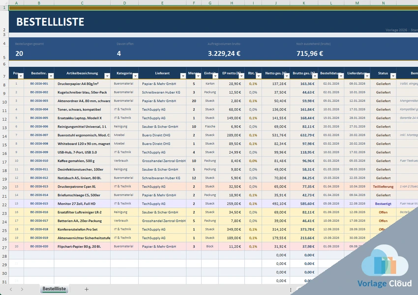Click the sheet tab bar options dots

coord(291,290)
